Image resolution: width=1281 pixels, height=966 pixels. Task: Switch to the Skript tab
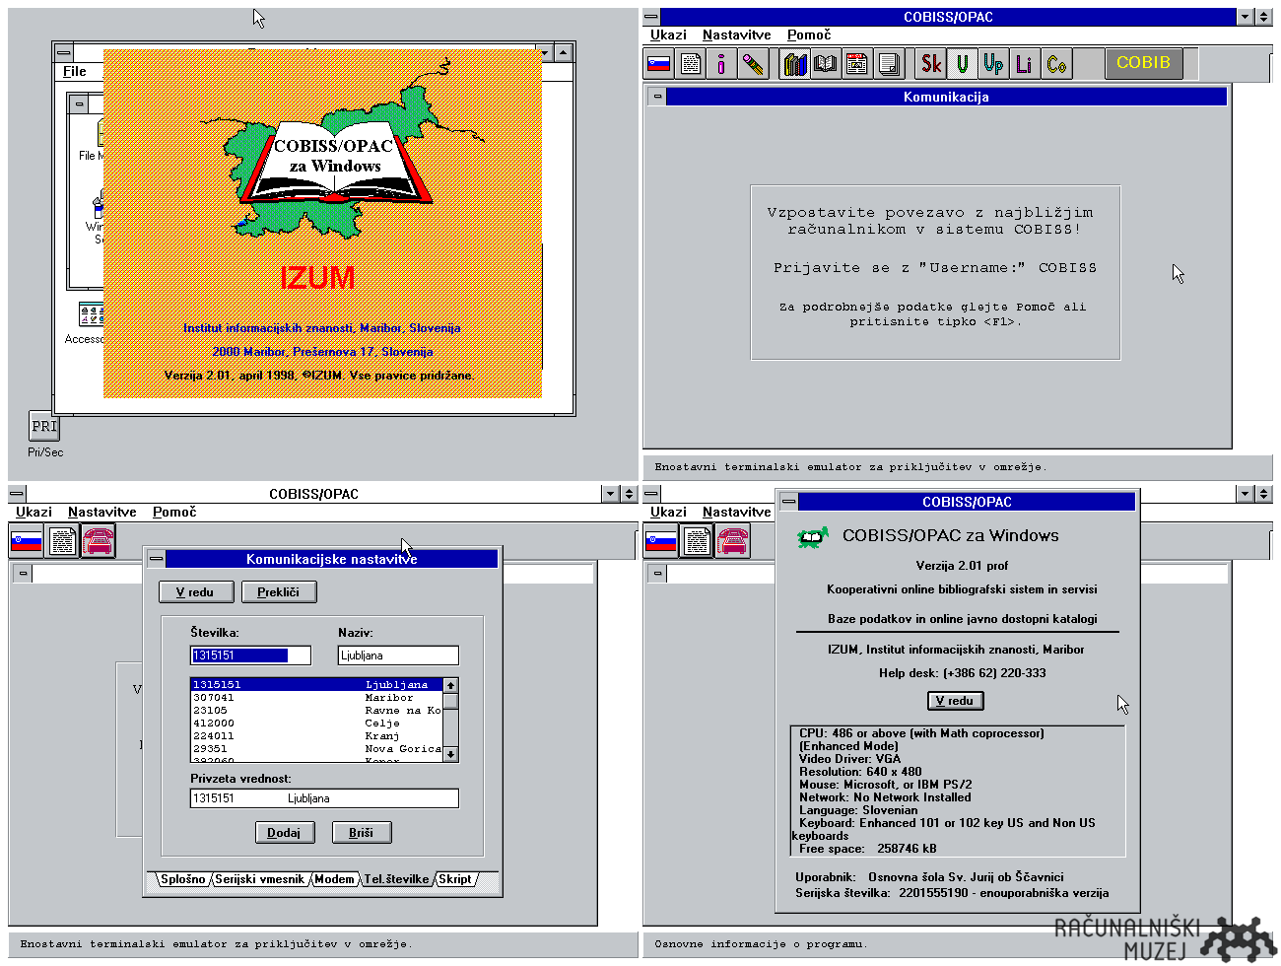(x=454, y=879)
